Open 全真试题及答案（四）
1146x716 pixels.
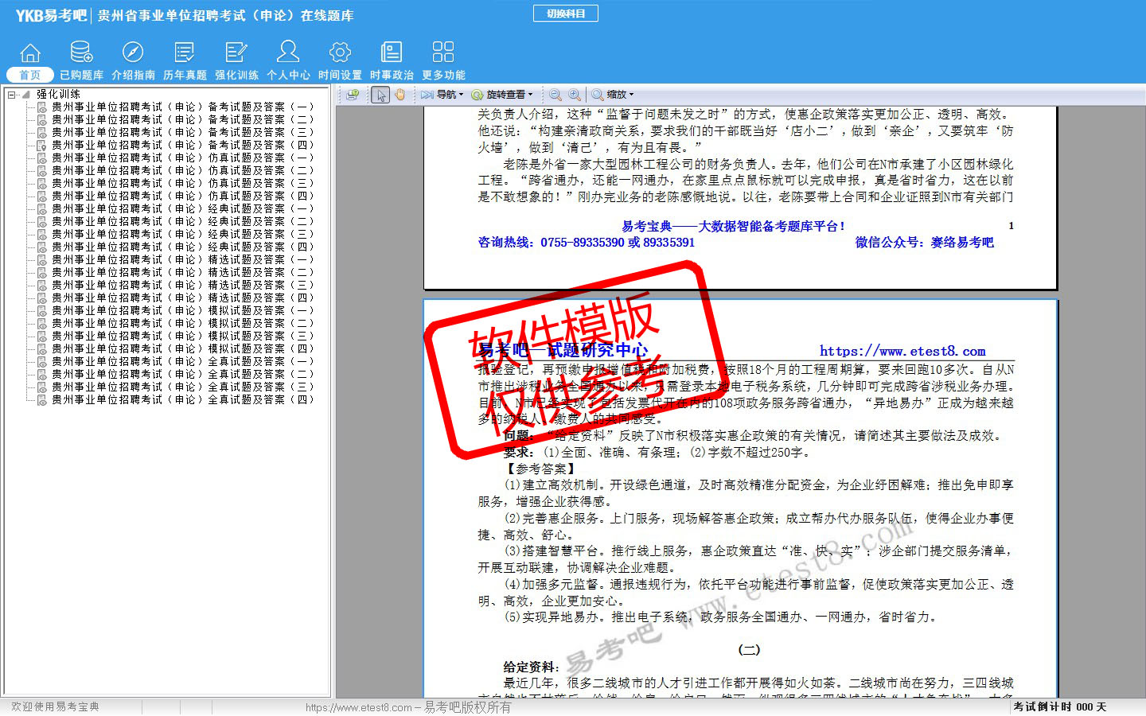point(183,399)
